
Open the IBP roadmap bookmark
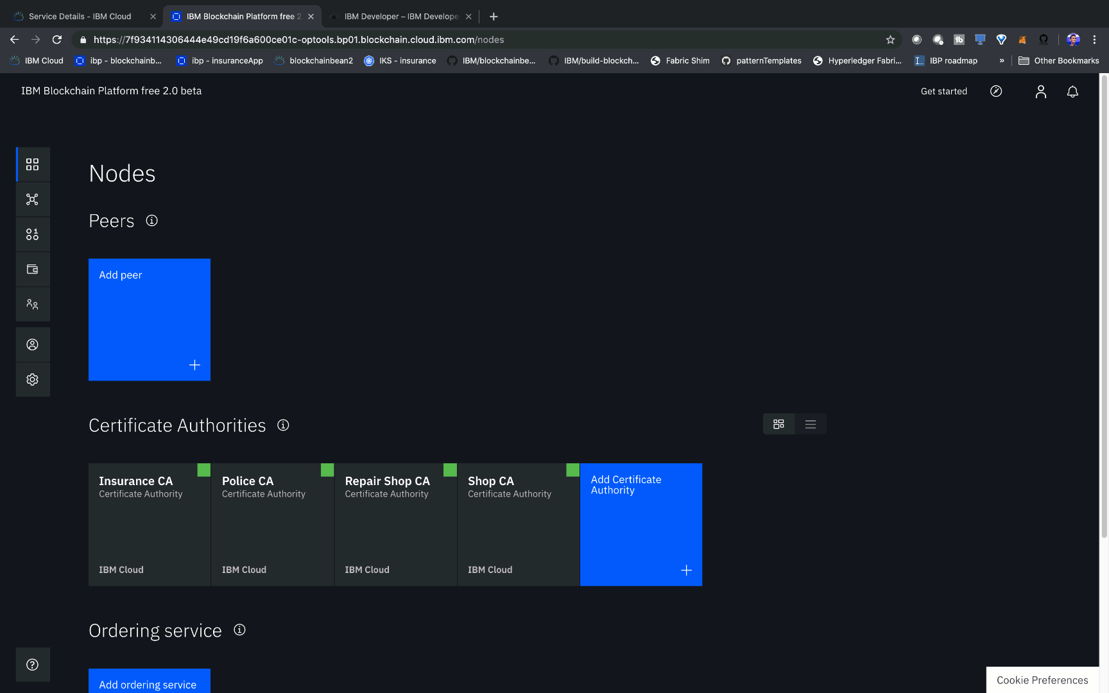pyautogui.click(x=946, y=61)
